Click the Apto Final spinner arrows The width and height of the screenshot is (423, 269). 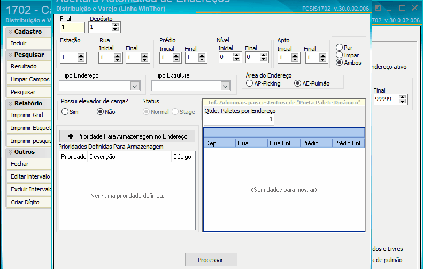(x=322, y=57)
